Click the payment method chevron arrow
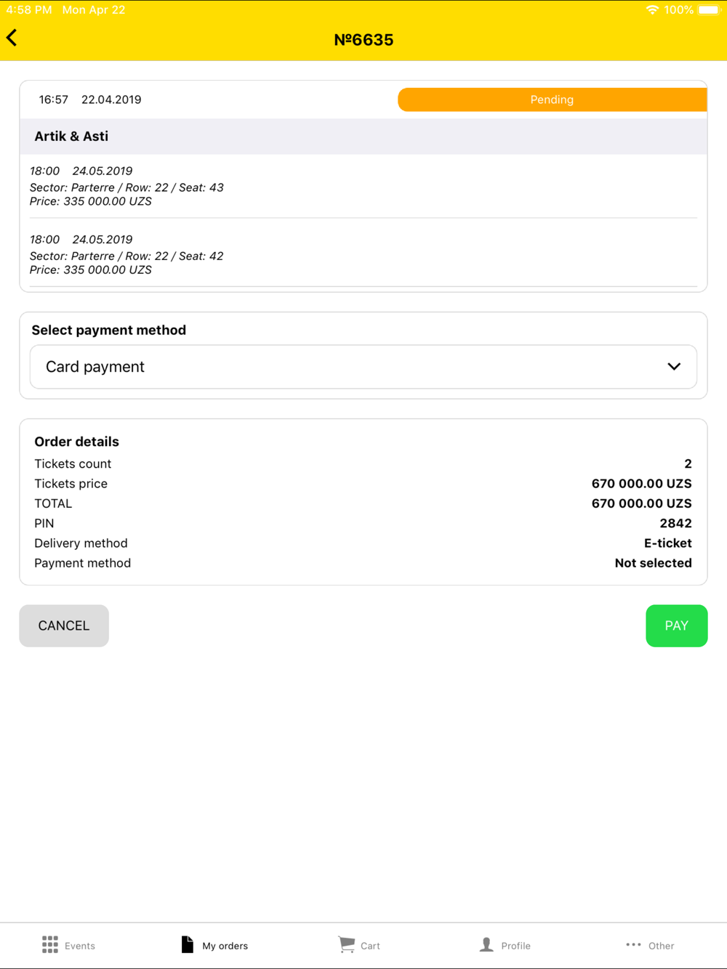 click(674, 367)
